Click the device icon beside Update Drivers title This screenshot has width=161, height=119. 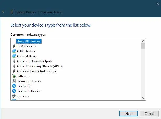pos(12,12)
